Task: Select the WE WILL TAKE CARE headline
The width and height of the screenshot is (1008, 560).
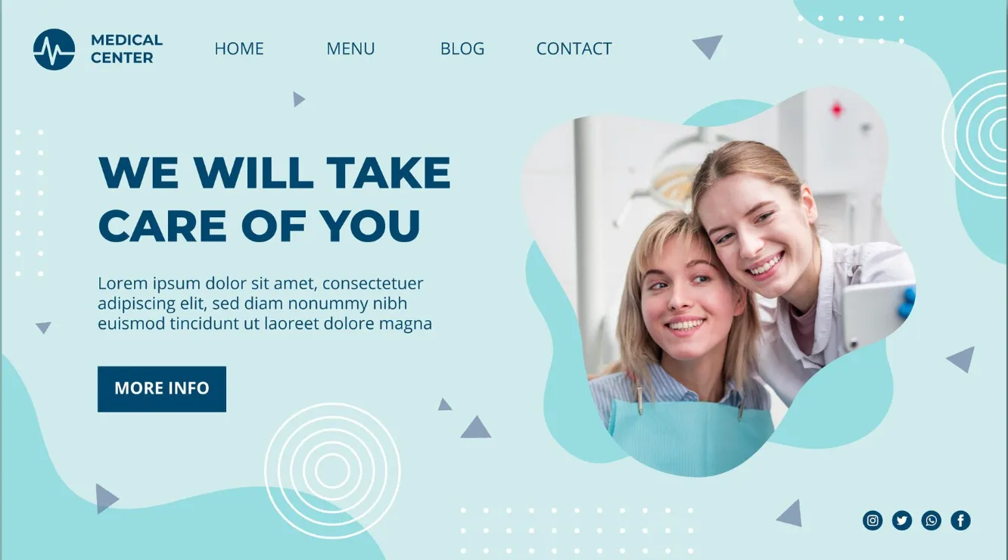Action: [275, 199]
